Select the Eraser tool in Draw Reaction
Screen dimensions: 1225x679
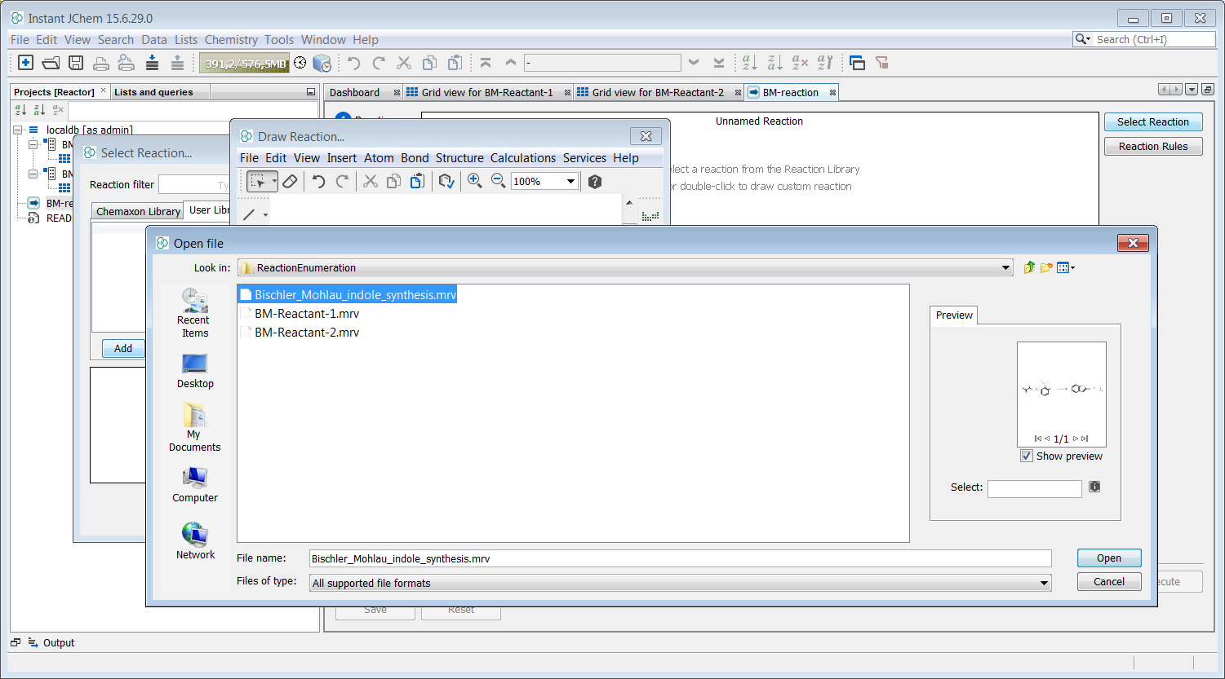point(290,181)
